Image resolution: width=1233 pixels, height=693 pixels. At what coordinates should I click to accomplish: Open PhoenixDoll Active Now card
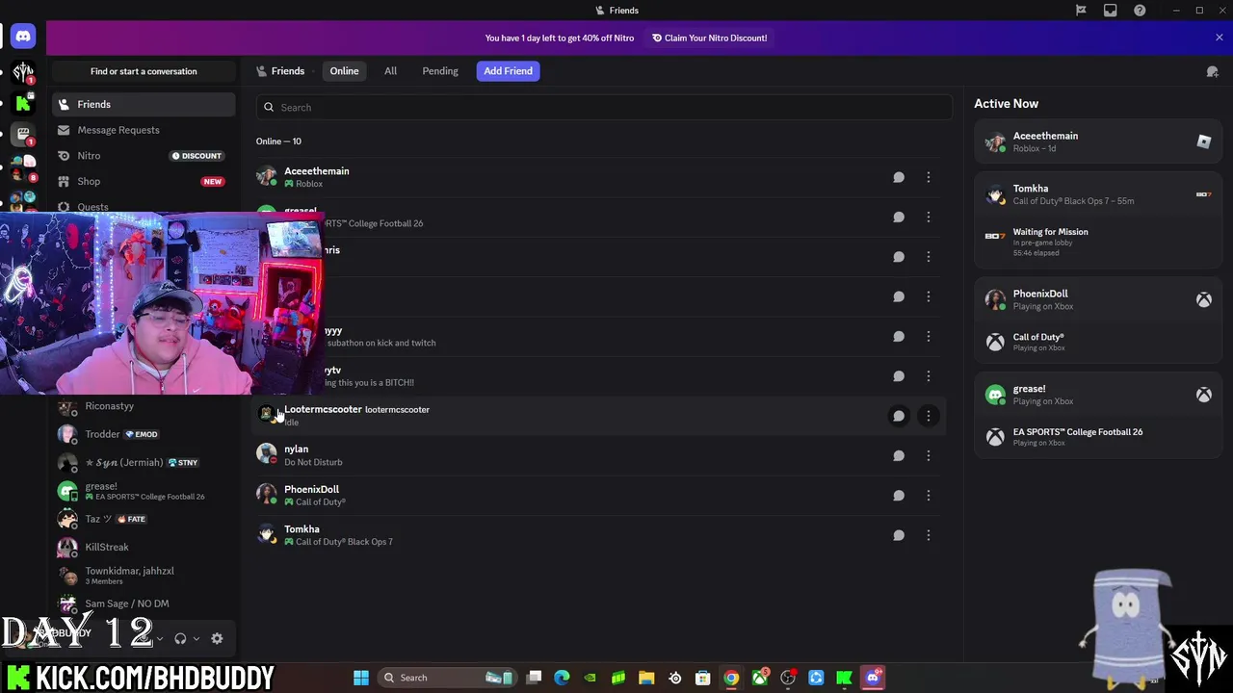(1097, 320)
